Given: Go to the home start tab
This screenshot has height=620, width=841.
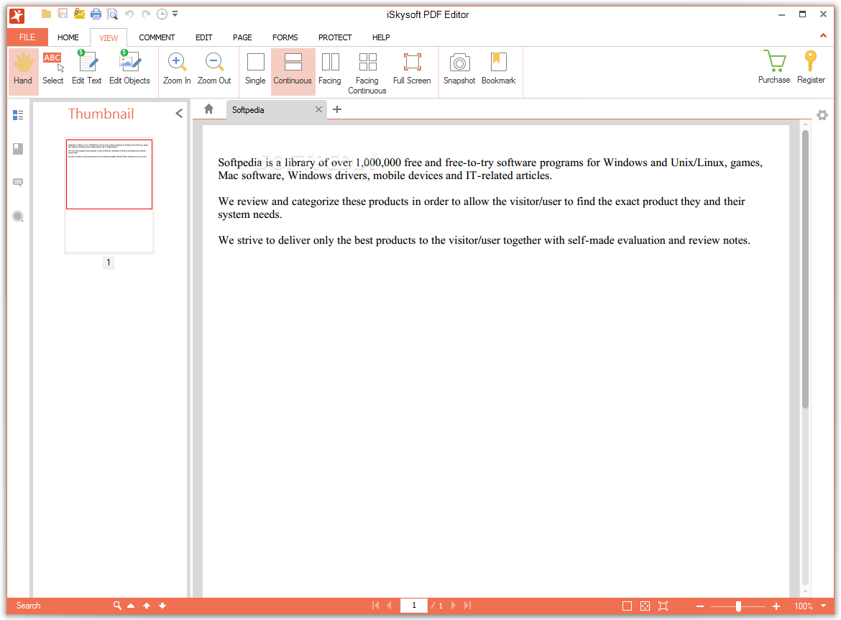Looking at the screenshot, I should (208, 109).
